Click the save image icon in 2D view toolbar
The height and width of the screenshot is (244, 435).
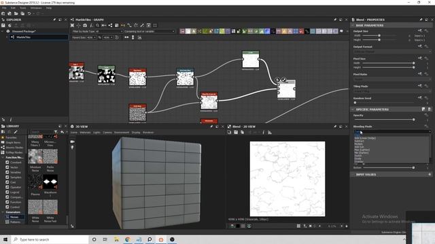coord(236,133)
